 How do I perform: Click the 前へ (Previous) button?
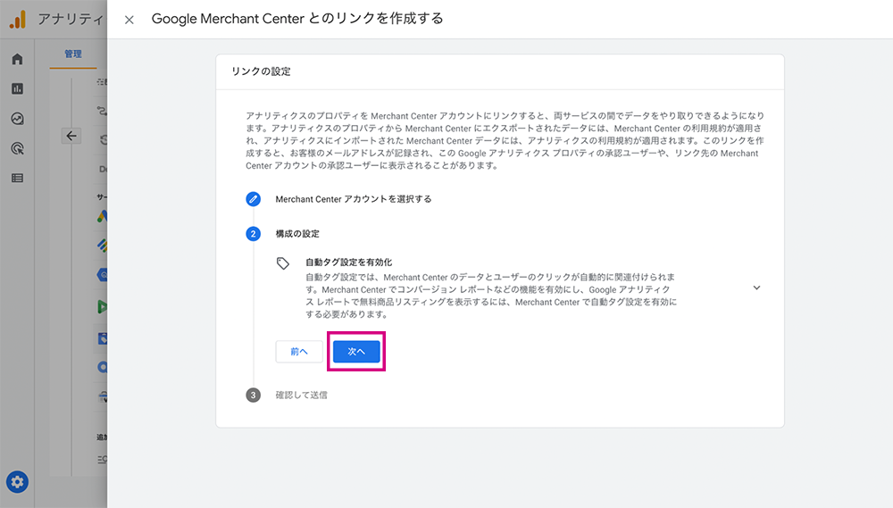299,352
